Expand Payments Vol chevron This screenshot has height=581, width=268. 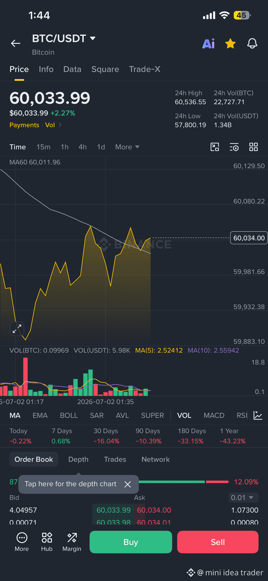60,125
